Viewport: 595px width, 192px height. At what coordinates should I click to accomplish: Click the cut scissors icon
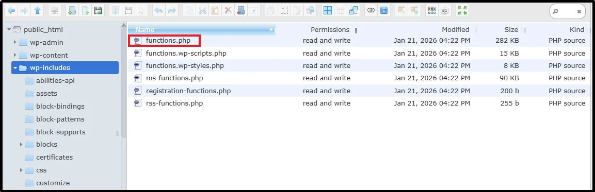tap(202, 11)
